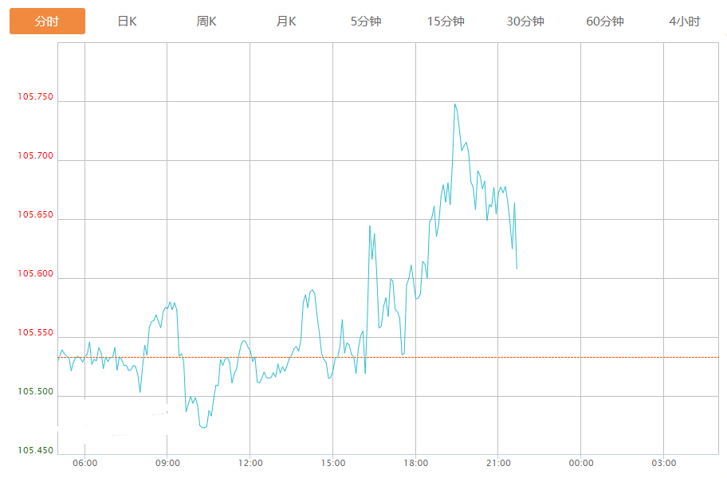The image size is (727, 478).
Task: Click the 105.750 price axis label
Action: (34, 97)
